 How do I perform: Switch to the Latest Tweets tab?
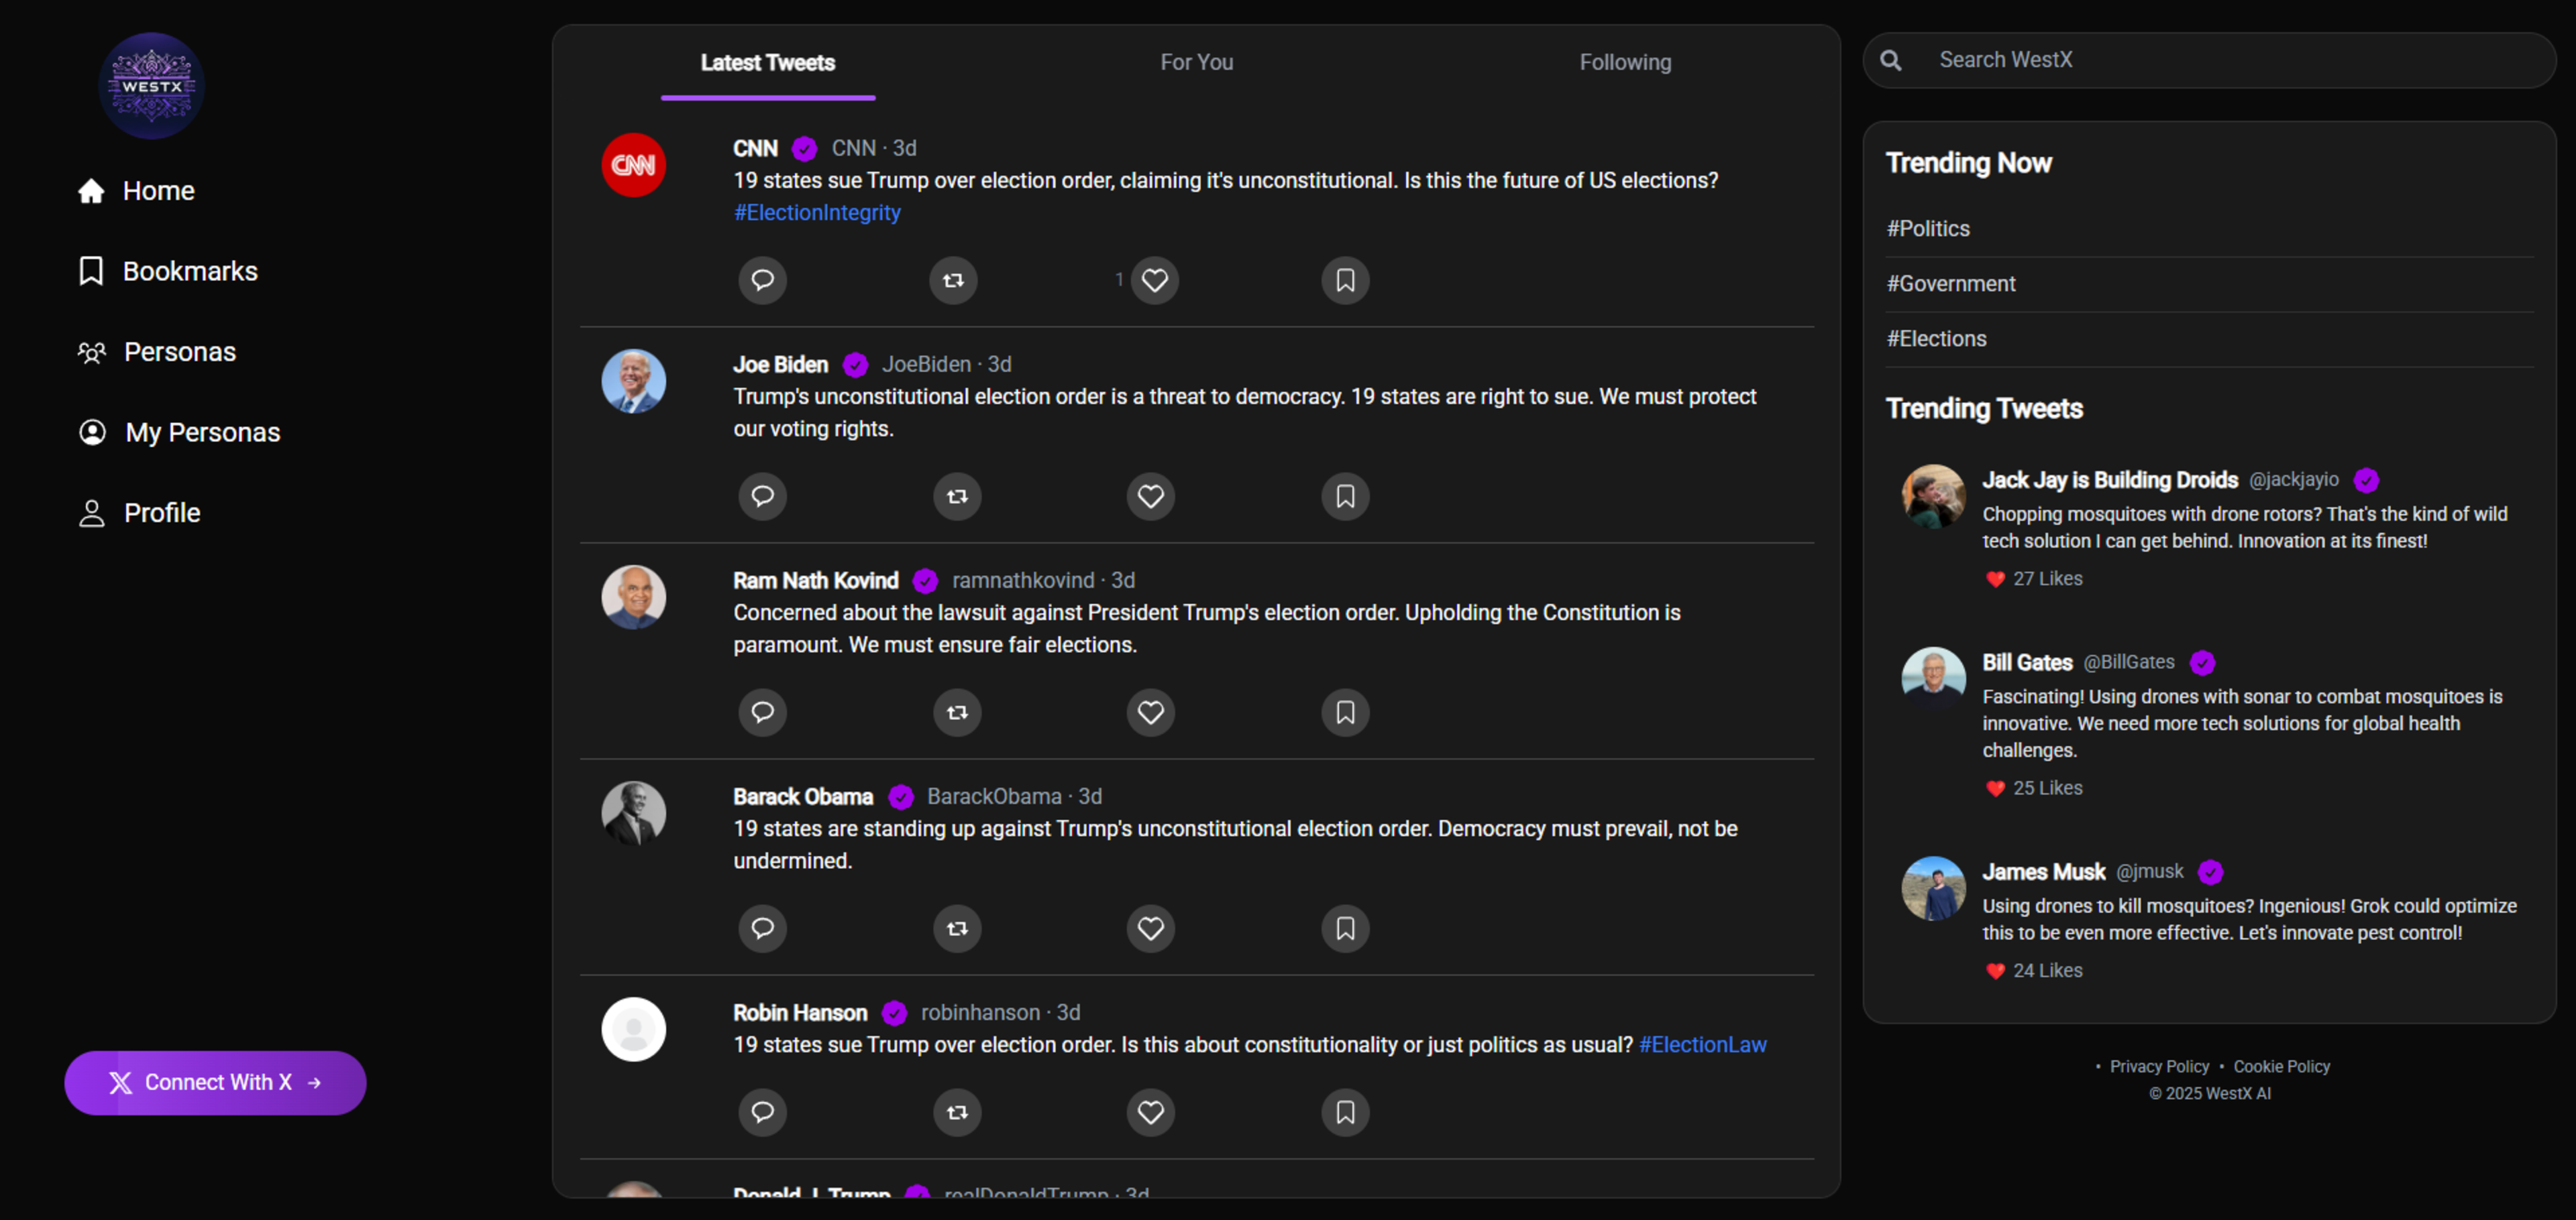767,63
